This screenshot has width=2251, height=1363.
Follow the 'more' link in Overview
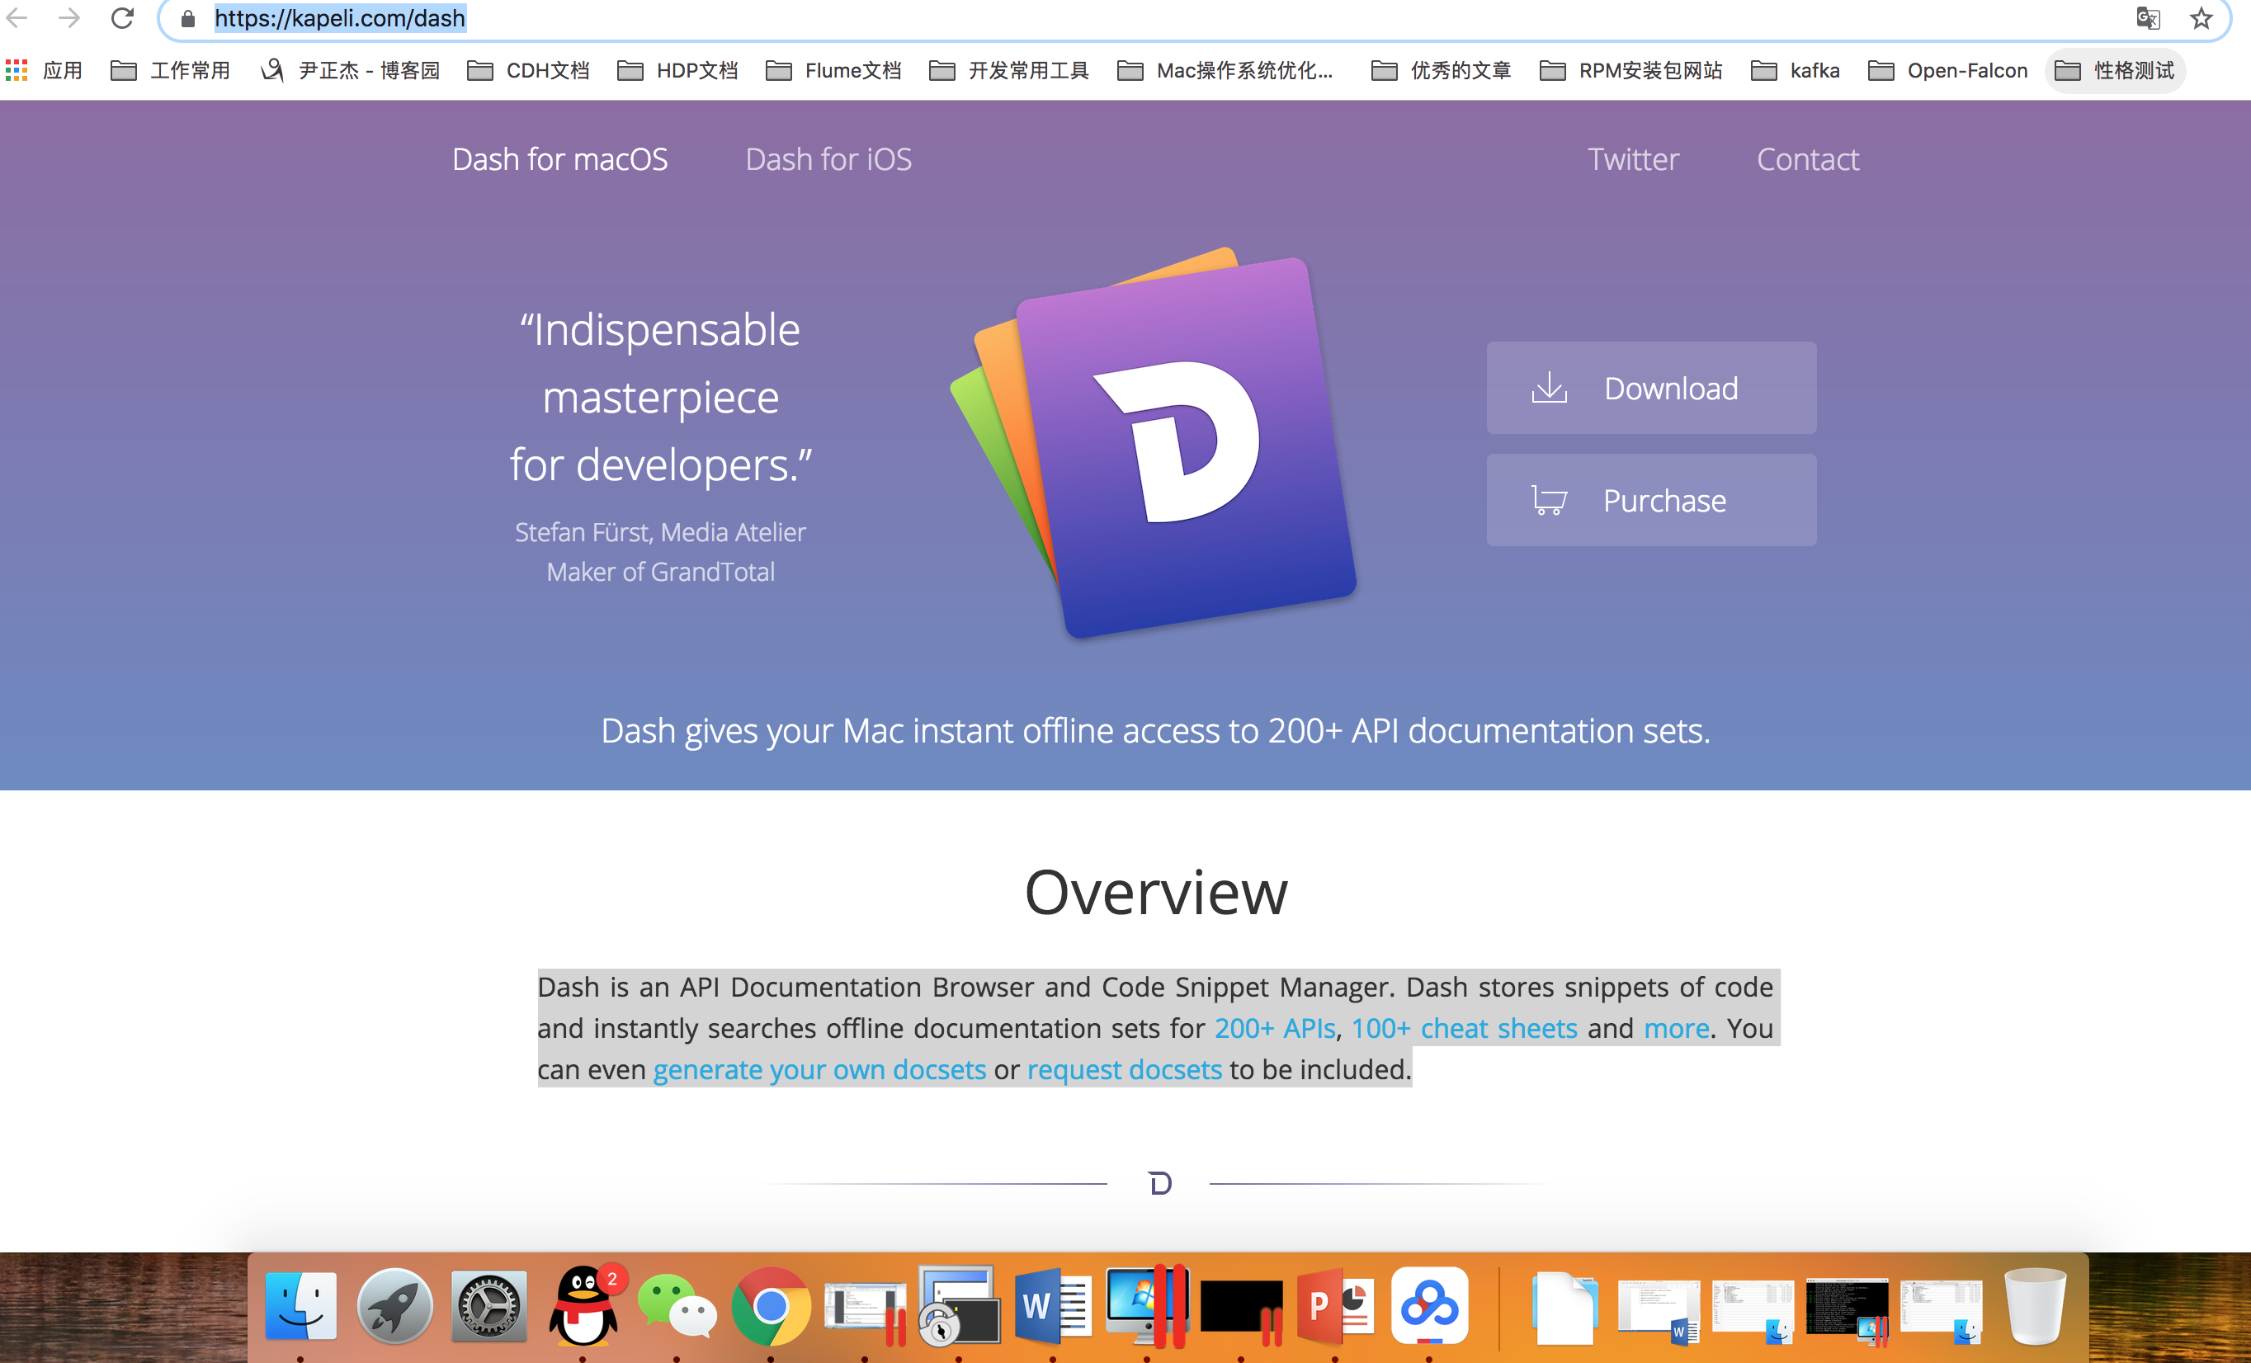(x=1677, y=1029)
